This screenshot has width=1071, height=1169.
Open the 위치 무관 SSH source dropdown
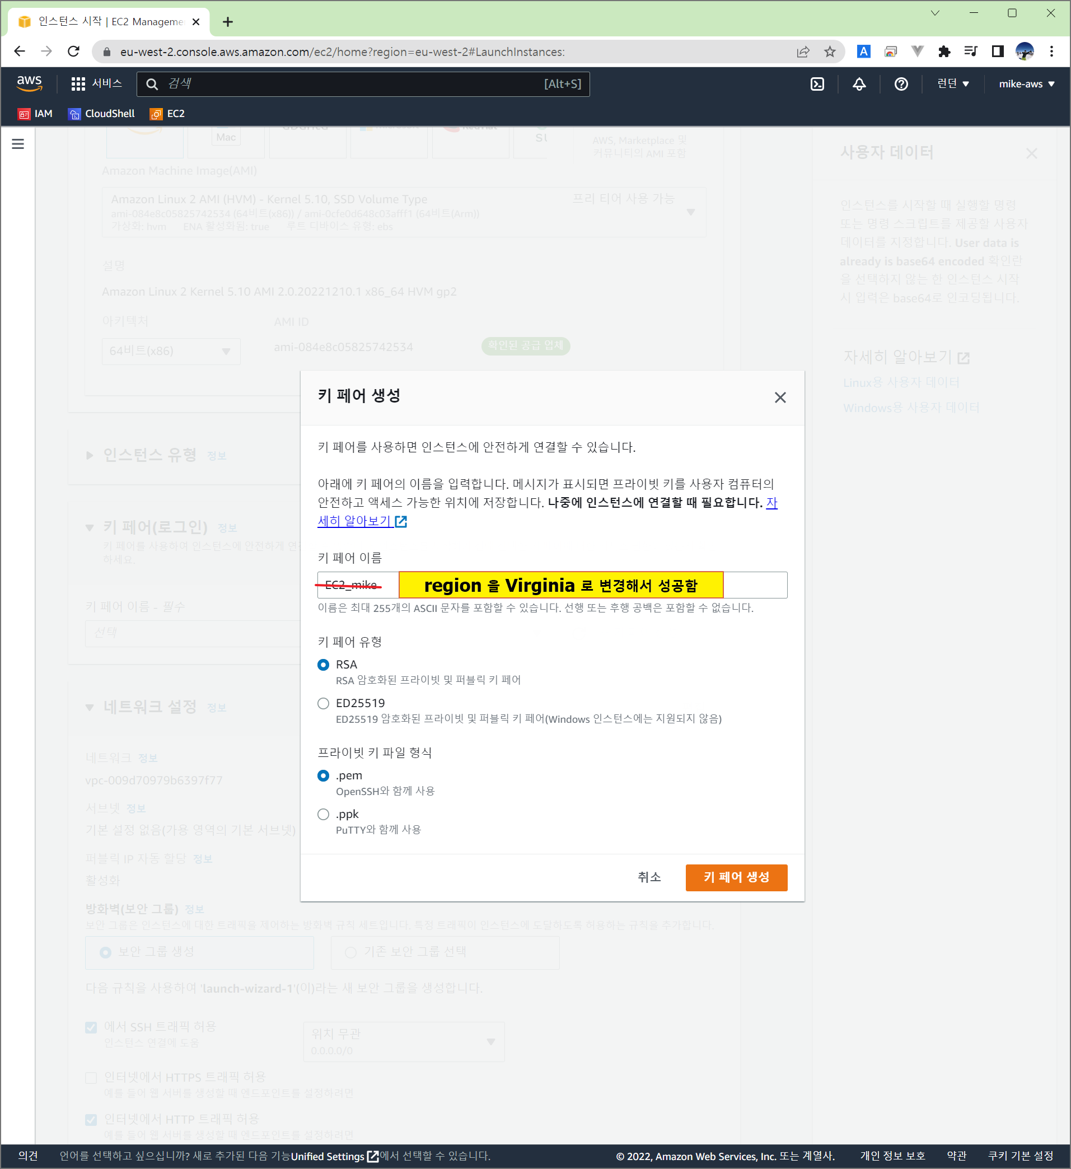pyautogui.click(x=404, y=1042)
